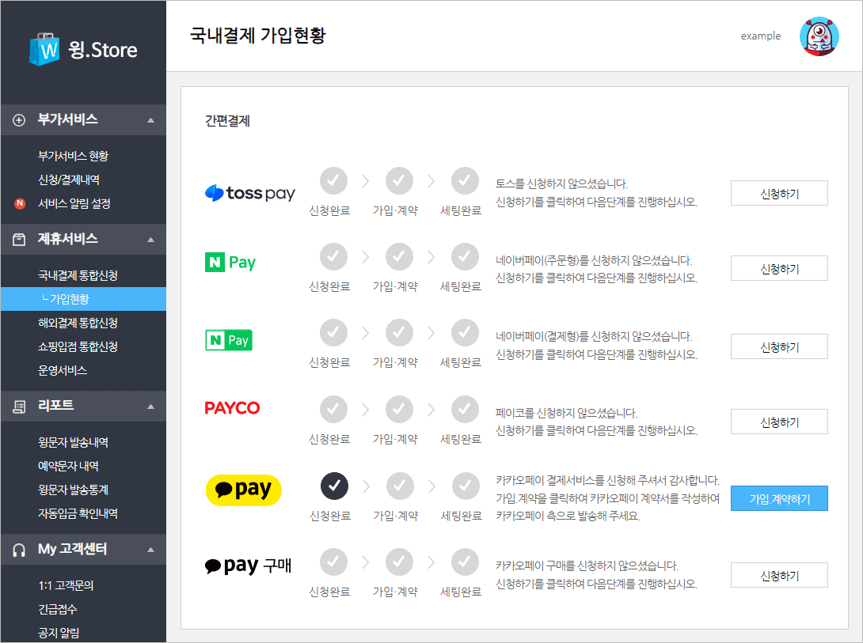Image resolution: width=863 pixels, height=643 pixels.
Task: Open 서비스 알림 설정 menu item
Action: pos(74,203)
